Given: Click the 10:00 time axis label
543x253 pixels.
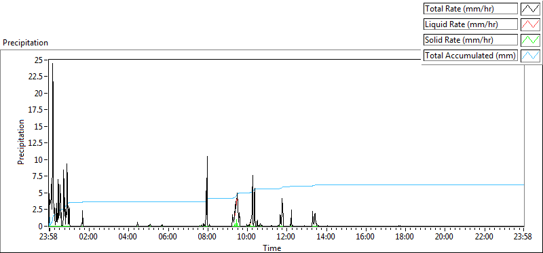Looking at the screenshot, I should tap(247, 237).
